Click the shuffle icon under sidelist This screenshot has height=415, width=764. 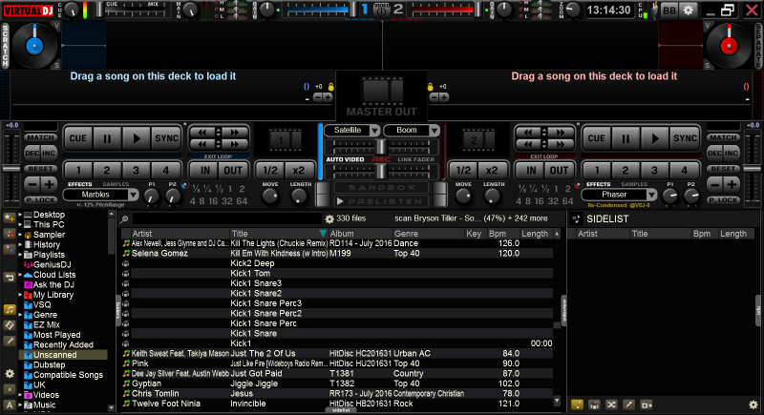(x=611, y=405)
